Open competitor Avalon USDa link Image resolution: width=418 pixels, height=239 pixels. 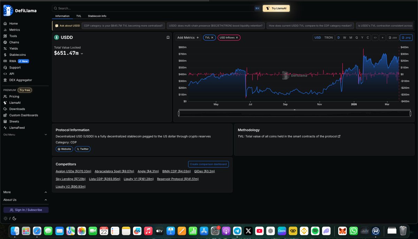point(73,171)
